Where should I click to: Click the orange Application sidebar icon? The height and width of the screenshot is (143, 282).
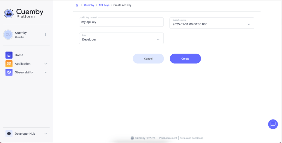point(9,64)
